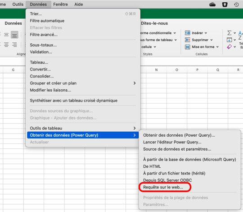
Task: Click the clock history icon in menu bar
Action: pyautogui.click(x=236, y=5)
